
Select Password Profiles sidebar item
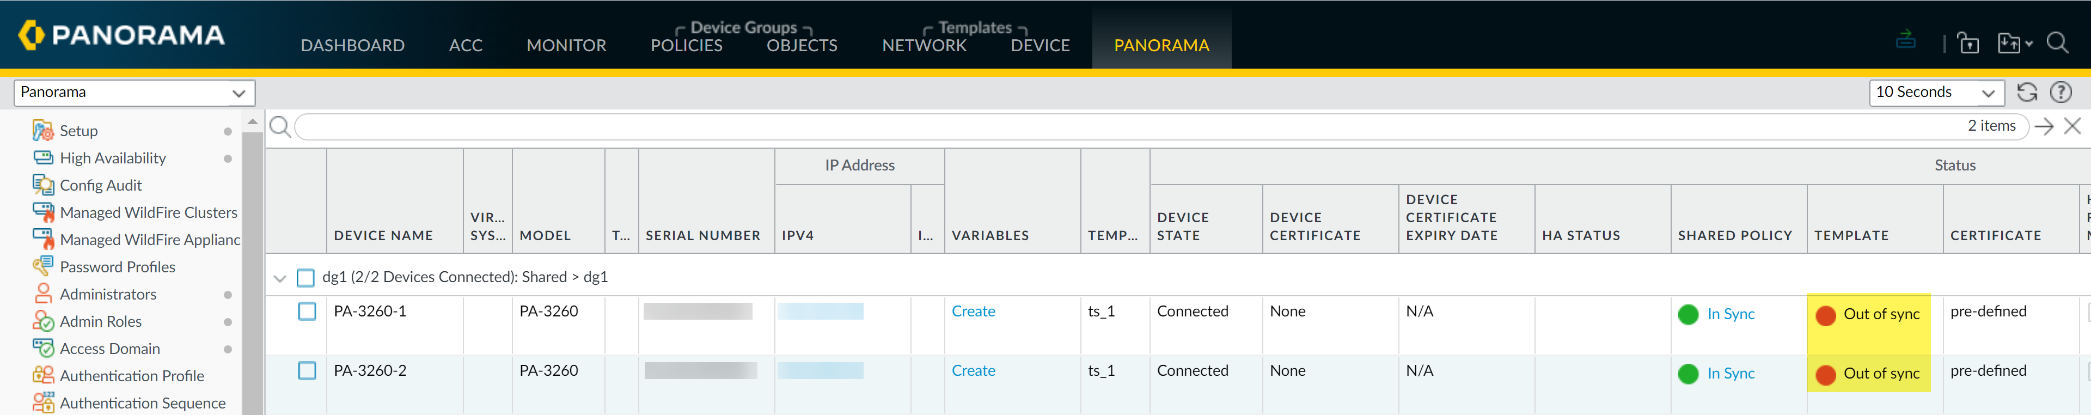click(x=117, y=267)
